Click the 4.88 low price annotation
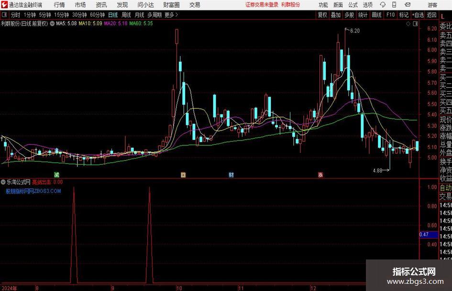 click(377, 171)
